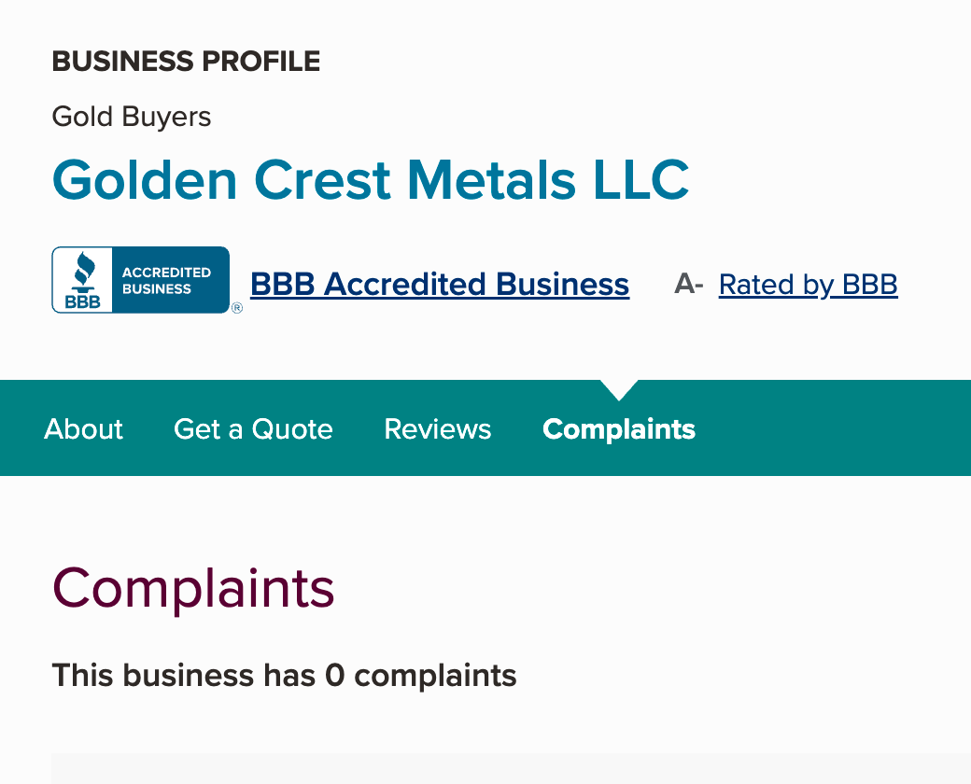The width and height of the screenshot is (971, 784).
Task: Click the Gold Buyers category label
Action: [131, 117]
